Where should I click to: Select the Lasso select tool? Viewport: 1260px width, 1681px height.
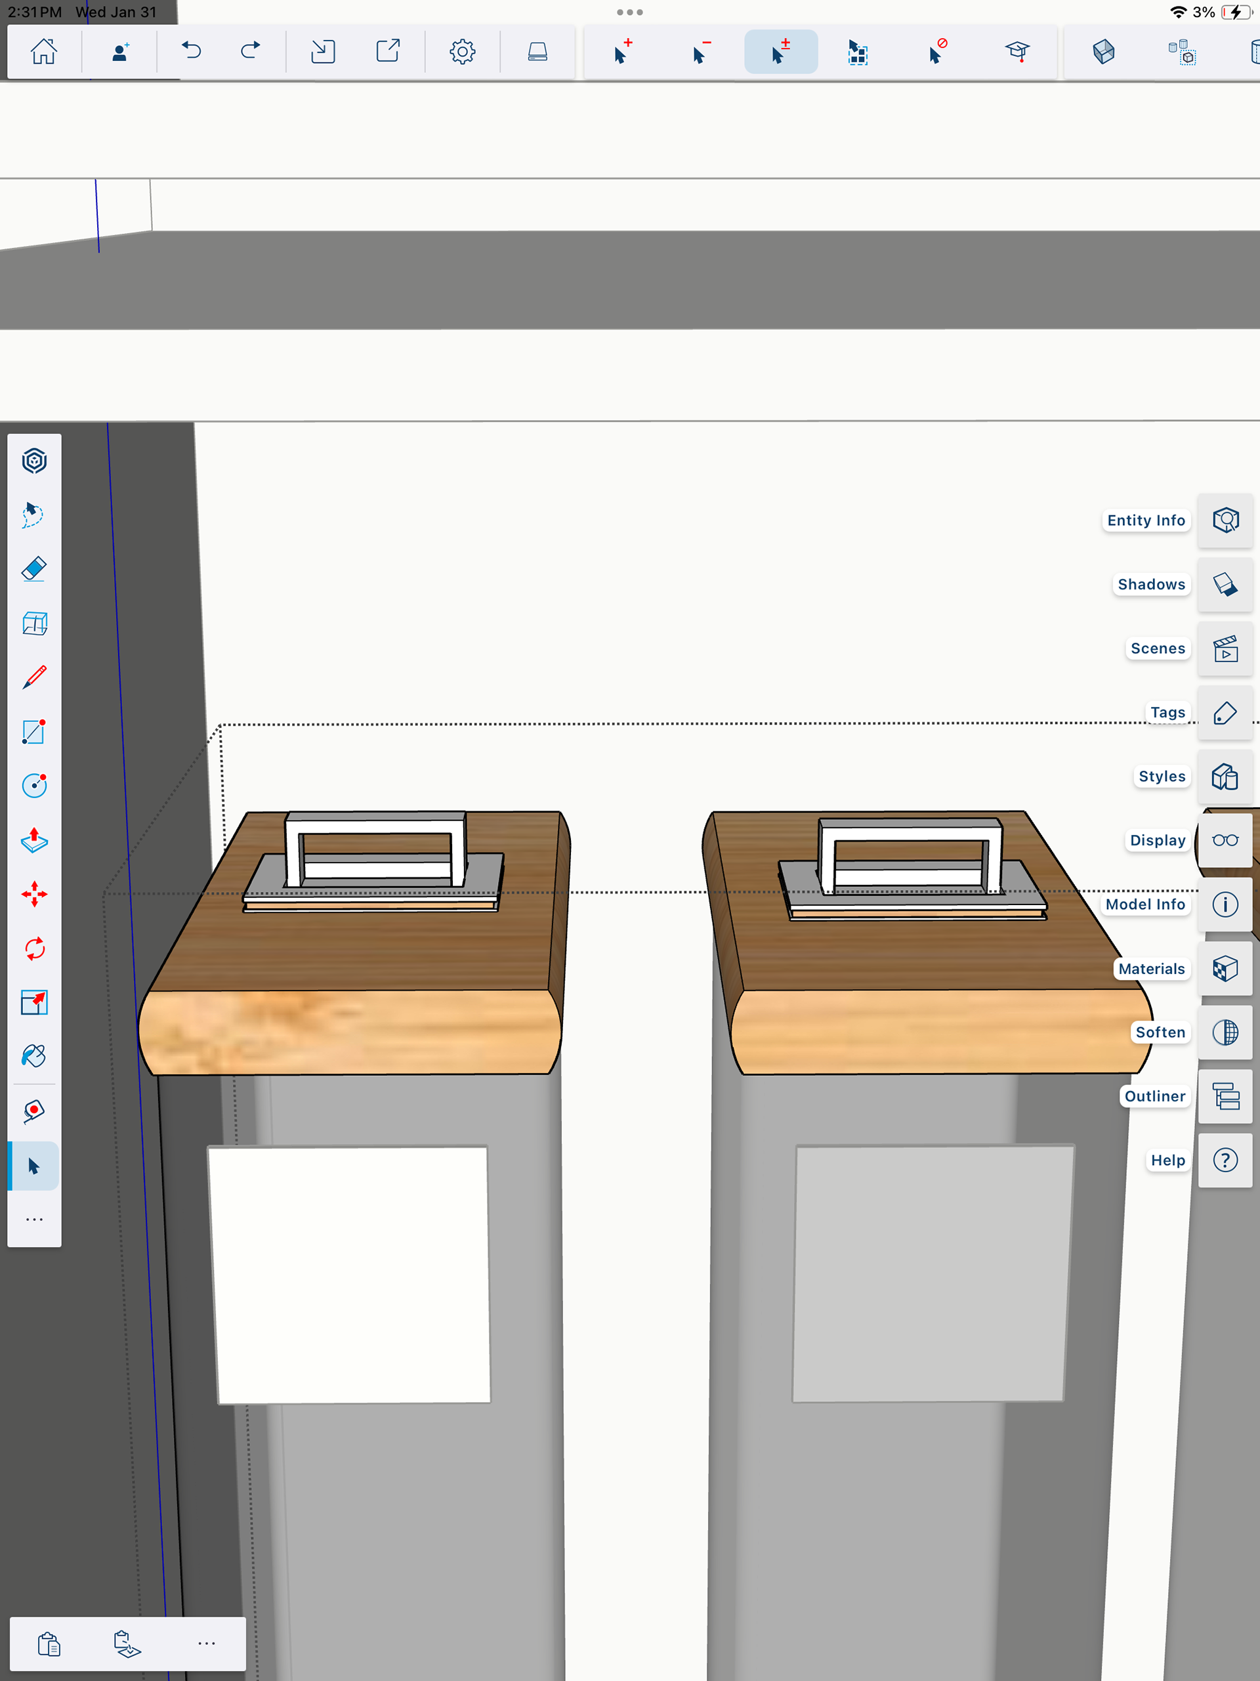(34, 515)
